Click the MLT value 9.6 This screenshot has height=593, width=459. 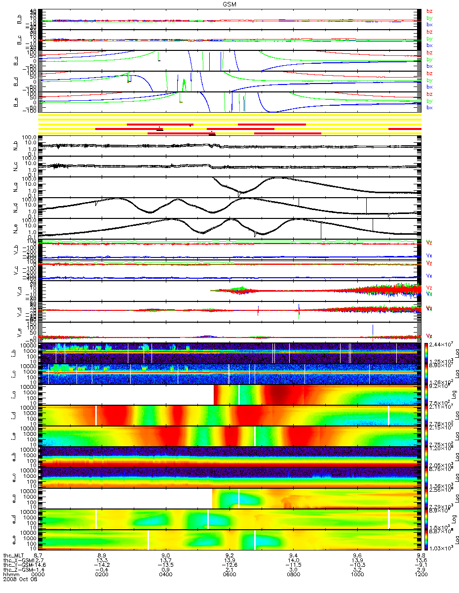[357, 555]
